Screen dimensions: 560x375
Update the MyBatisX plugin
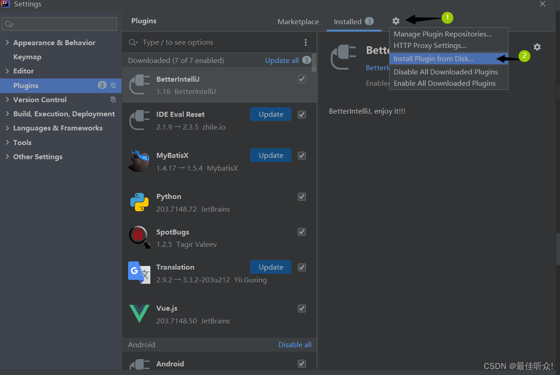(271, 156)
